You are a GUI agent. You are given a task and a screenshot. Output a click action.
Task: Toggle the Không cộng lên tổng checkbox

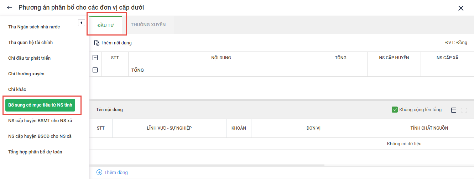[395, 110]
